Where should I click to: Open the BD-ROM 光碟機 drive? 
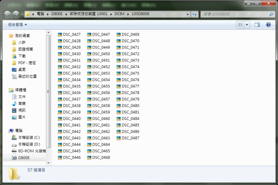[x=29, y=151]
